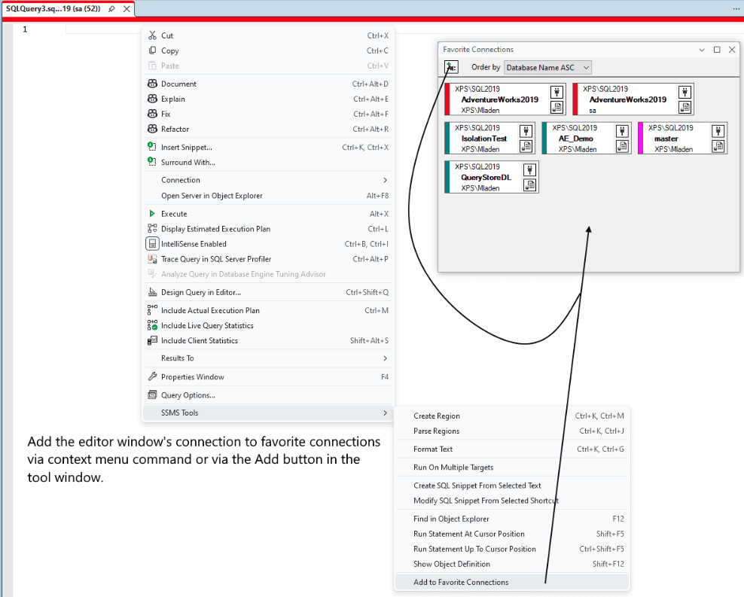This screenshot has height=597, width=744.
Task: Open Favorite Connections window options chevron
Action: click(x=702, y=50)
